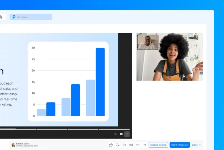The image size is (224, 150).
Task: Click Emma Scott's profile avatar
Action: tap(13, 145)
